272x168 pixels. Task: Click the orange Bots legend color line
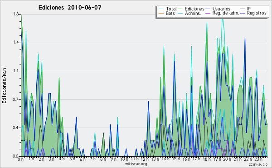click(x=161, y=13)
